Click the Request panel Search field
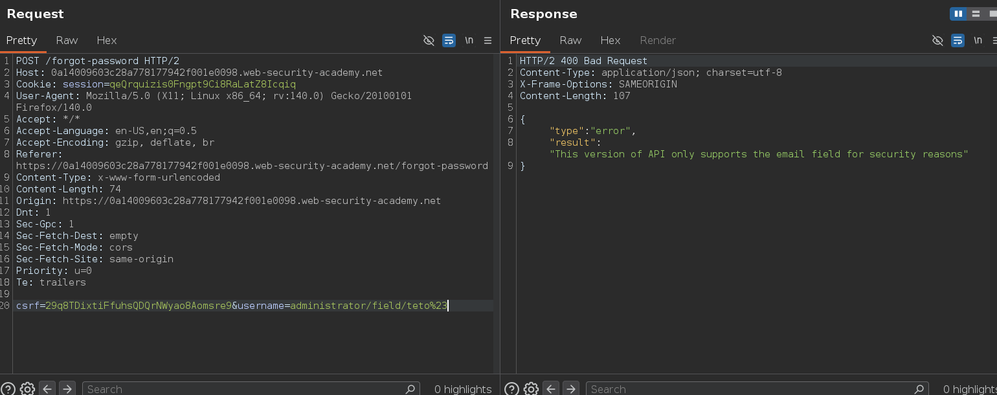Image resolution: width=997 pixels, height=395 pixels. coord(251,389)
